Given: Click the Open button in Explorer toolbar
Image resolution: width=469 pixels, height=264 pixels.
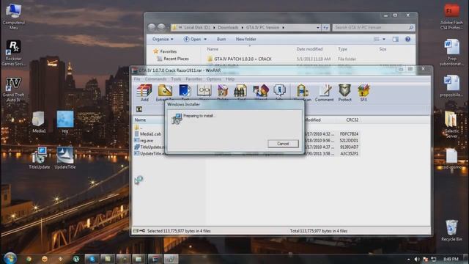Looking at the screenshot, I should [x=192, y=39].
